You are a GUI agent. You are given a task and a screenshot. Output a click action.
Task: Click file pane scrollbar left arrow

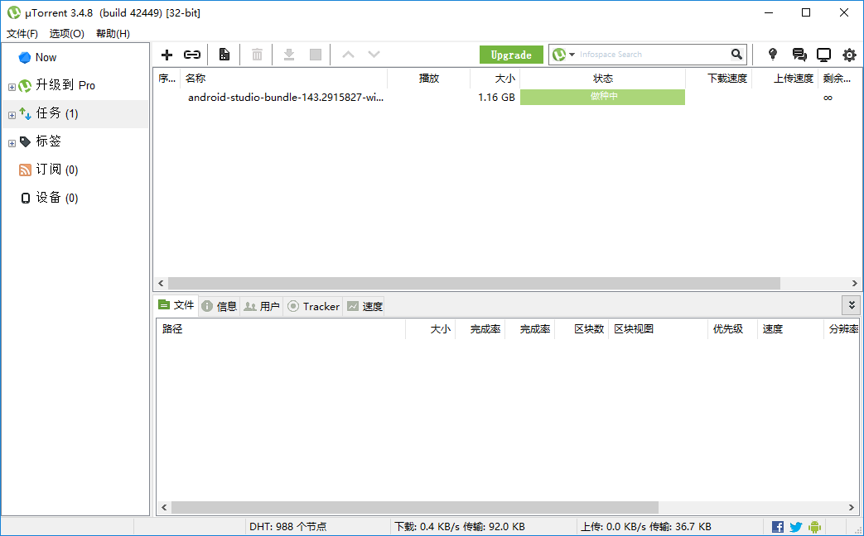pos(164,507)
